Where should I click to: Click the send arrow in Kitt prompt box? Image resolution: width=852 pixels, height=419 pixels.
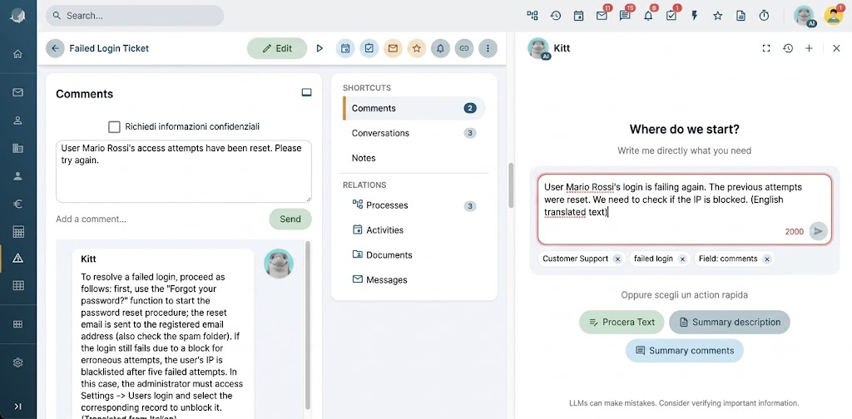(x=819, y=231)
